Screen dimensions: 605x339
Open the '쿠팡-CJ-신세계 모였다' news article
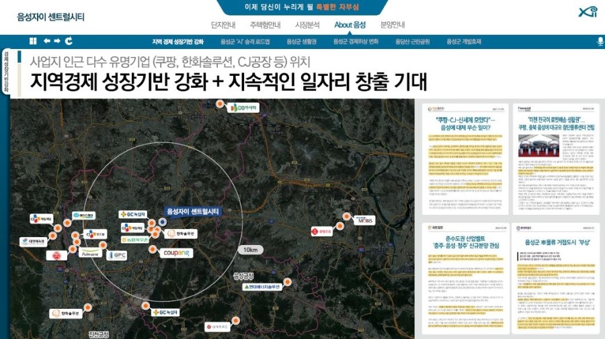(x=465, y=158)
